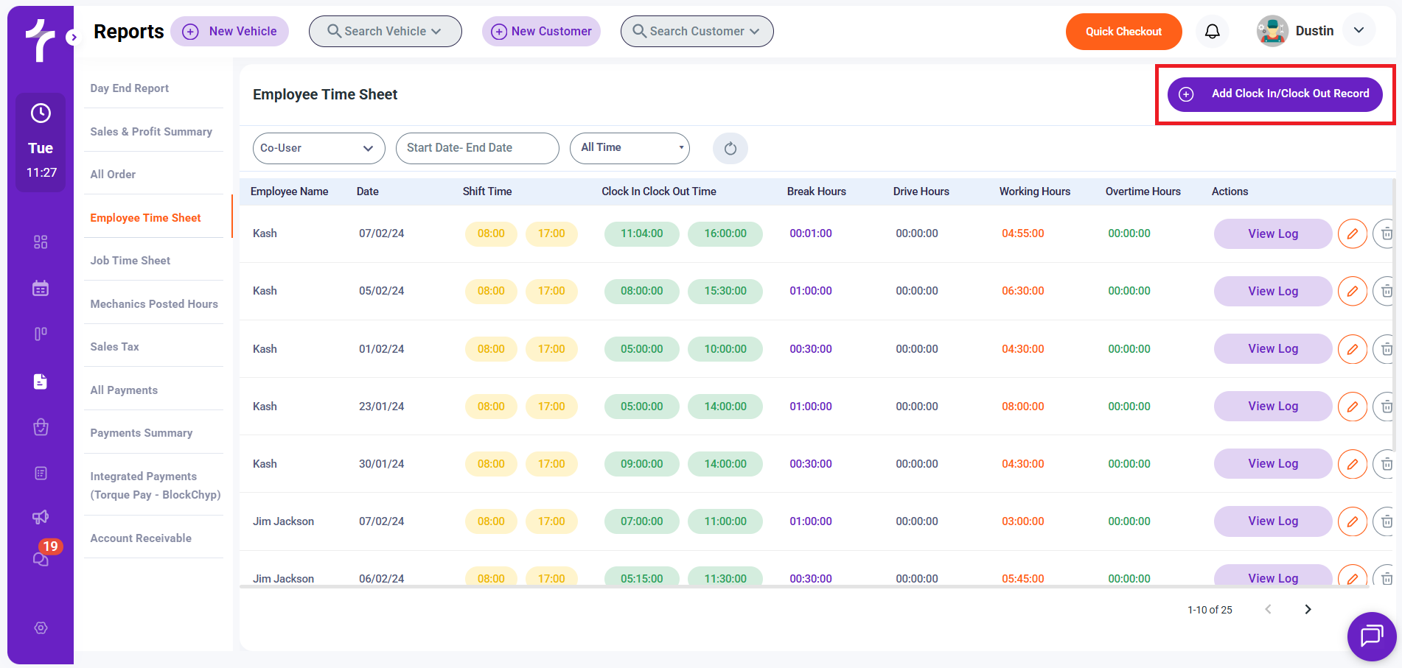The image size is (1402, 668).
Task: Open the Job Time Sheet report
Action: tap(130, 261)
